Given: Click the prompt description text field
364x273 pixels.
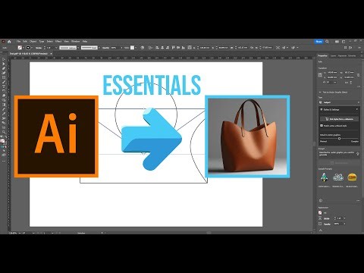Looking at the screenshot, I should [339, 154].
